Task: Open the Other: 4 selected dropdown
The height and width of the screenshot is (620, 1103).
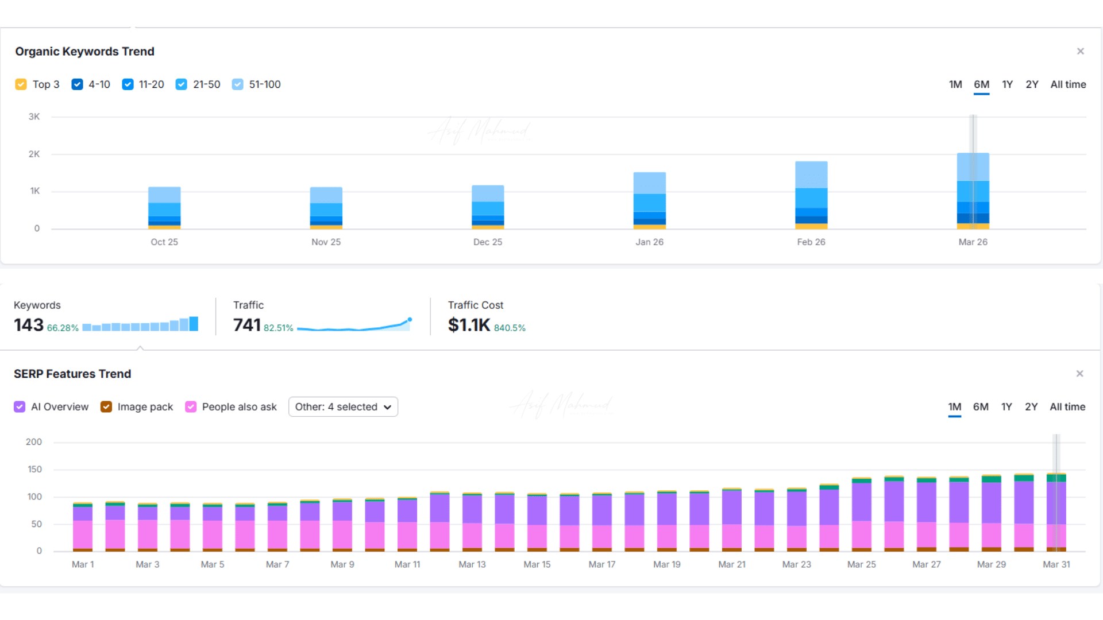Action: tap(343, 407)
